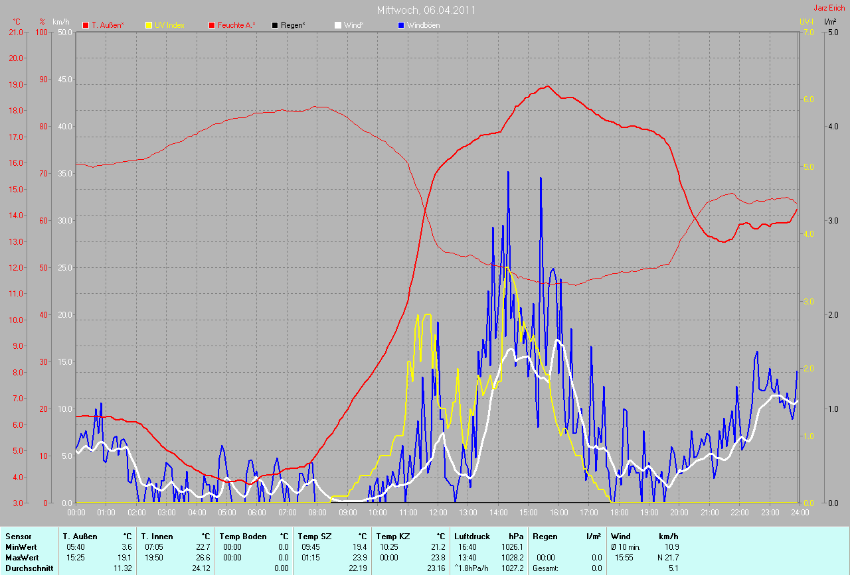Click the chart title Mittwoch, 06.04.2011

click(426, 10)
